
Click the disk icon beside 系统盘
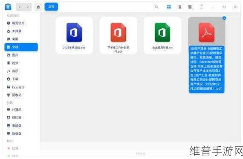click(9, 125)
